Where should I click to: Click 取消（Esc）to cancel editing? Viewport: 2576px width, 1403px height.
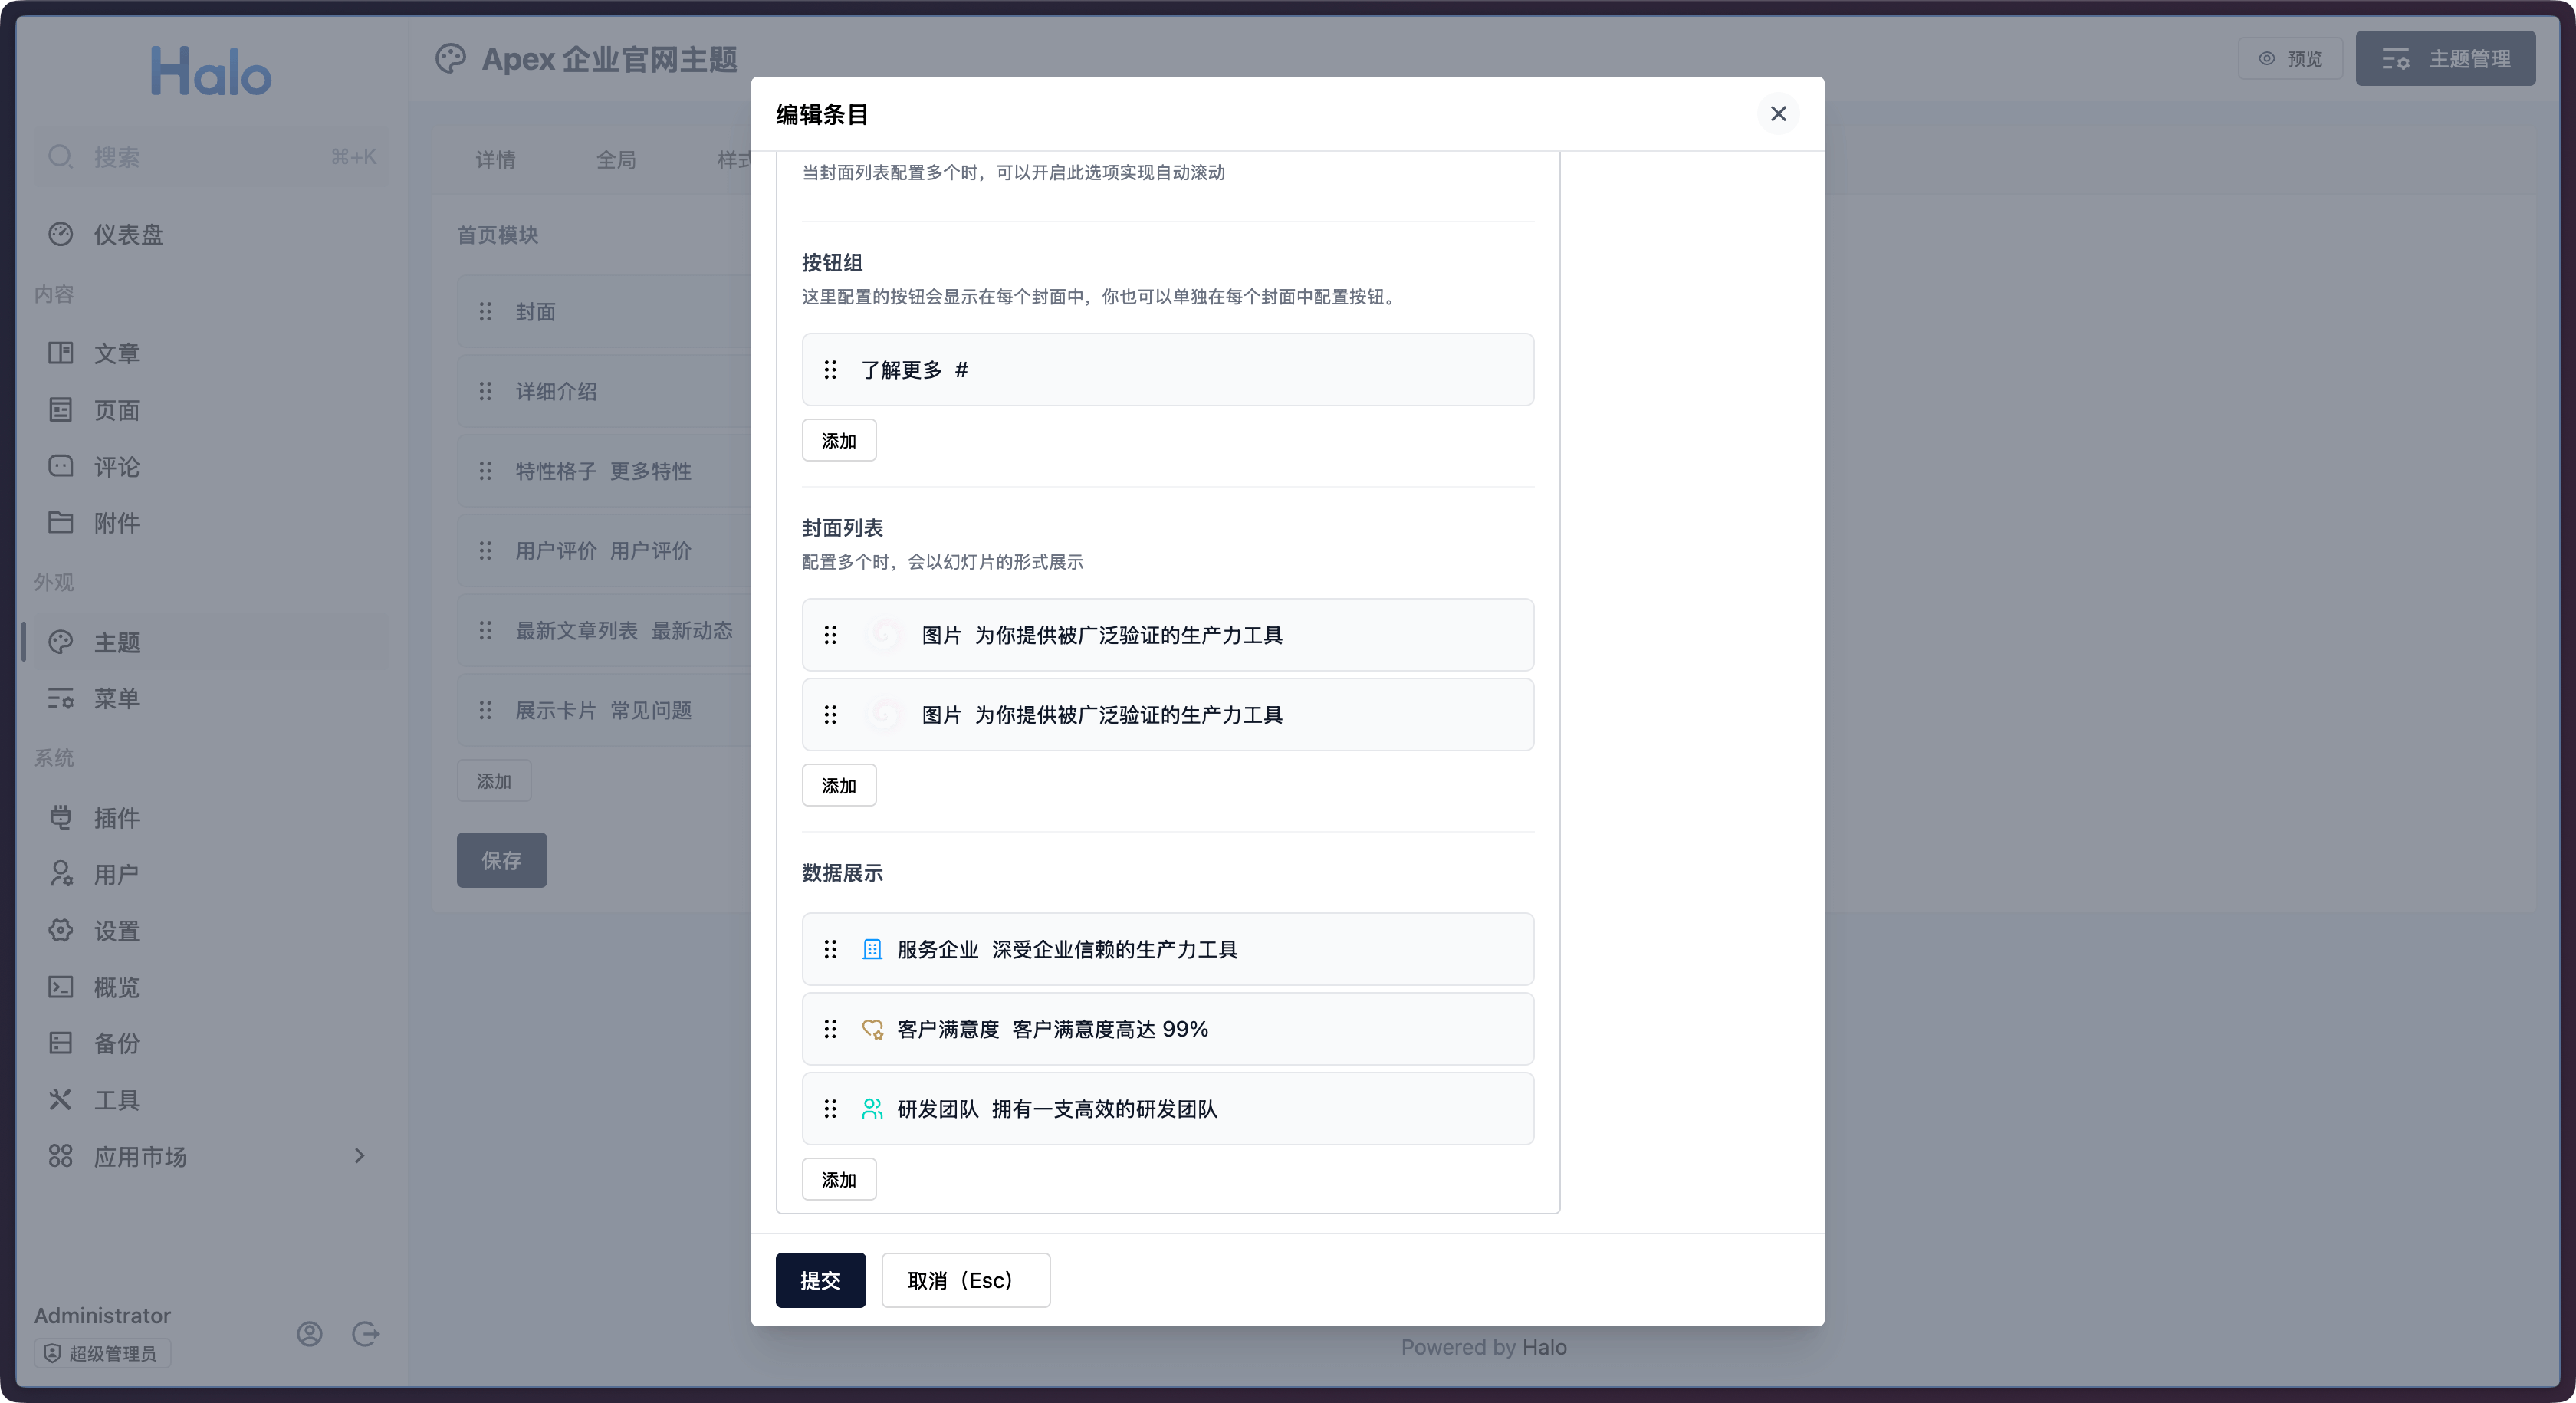pyautogui.click(x=964, y=1280)
